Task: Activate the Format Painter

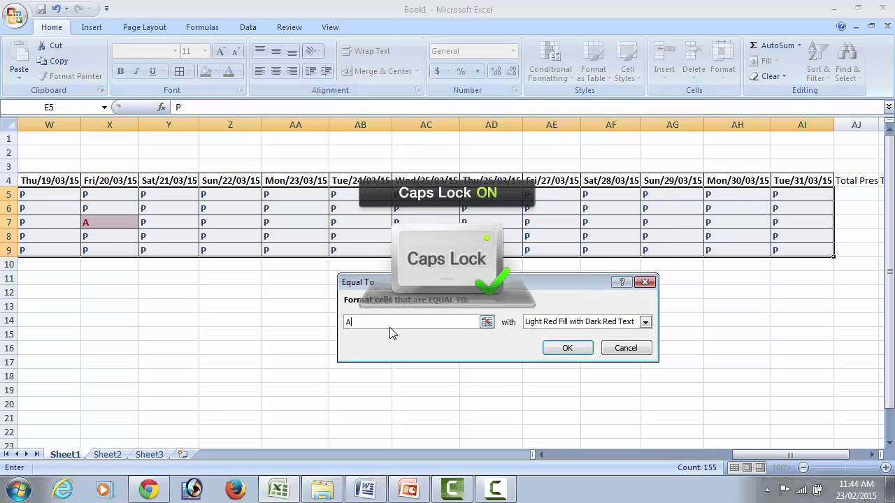Action: pyautogui.click(x=69, y=76)
